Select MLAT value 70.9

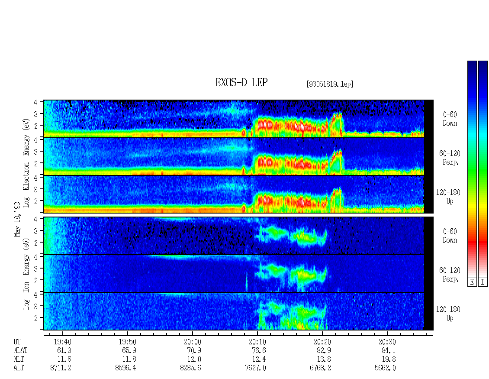(194, 350)
